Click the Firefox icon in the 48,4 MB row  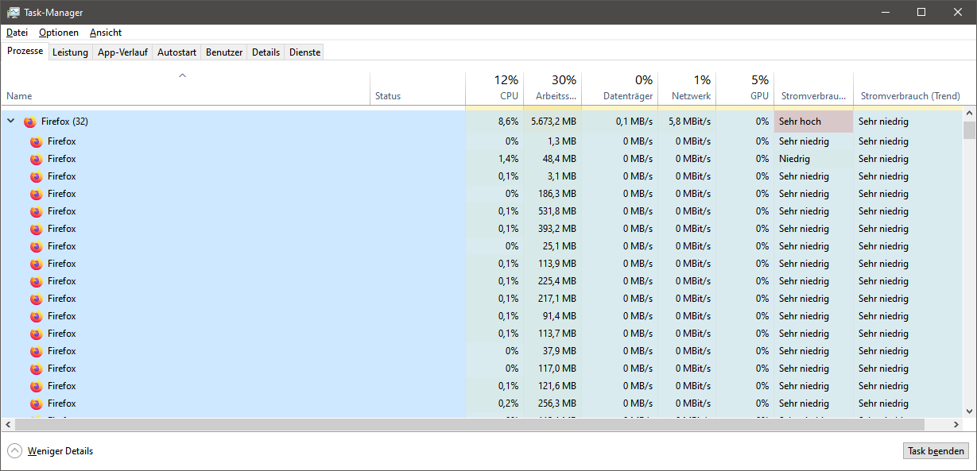36,159
